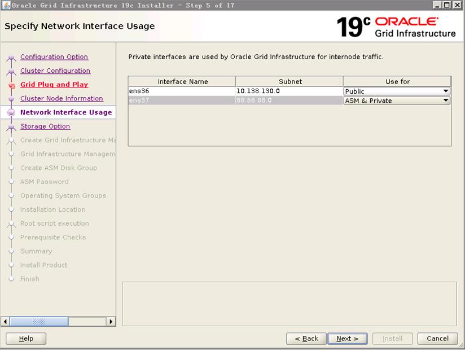Go to the Cluster Configuration step
This screenshot has height=350, width=465.
point(55,71)
